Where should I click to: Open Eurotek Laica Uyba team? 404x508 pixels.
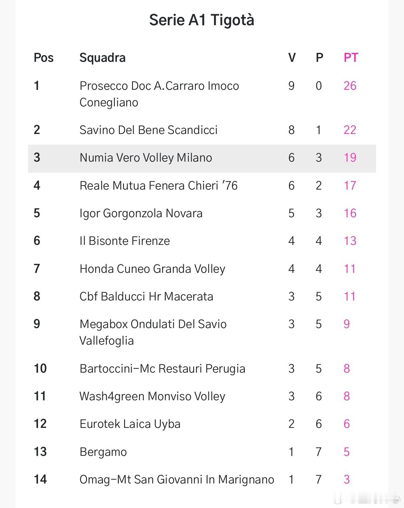(x=130, y=424)
